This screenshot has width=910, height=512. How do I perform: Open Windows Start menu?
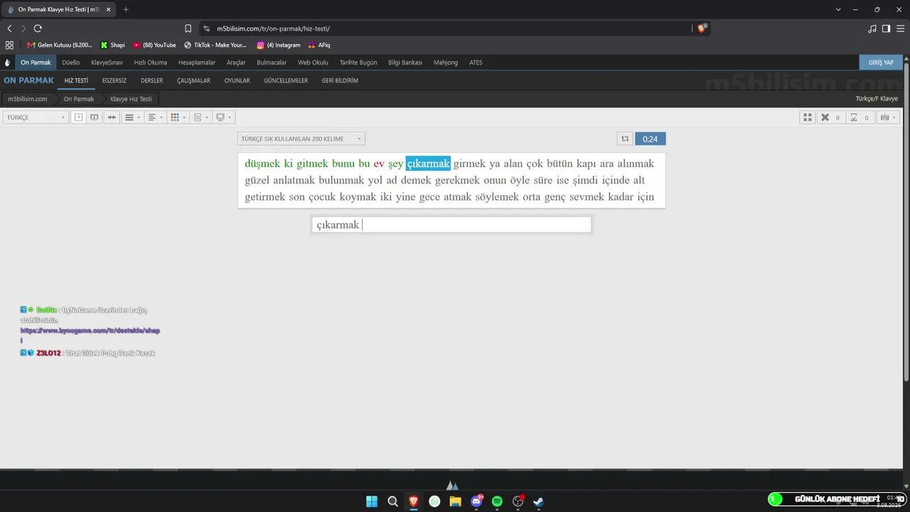pos(372,501)
